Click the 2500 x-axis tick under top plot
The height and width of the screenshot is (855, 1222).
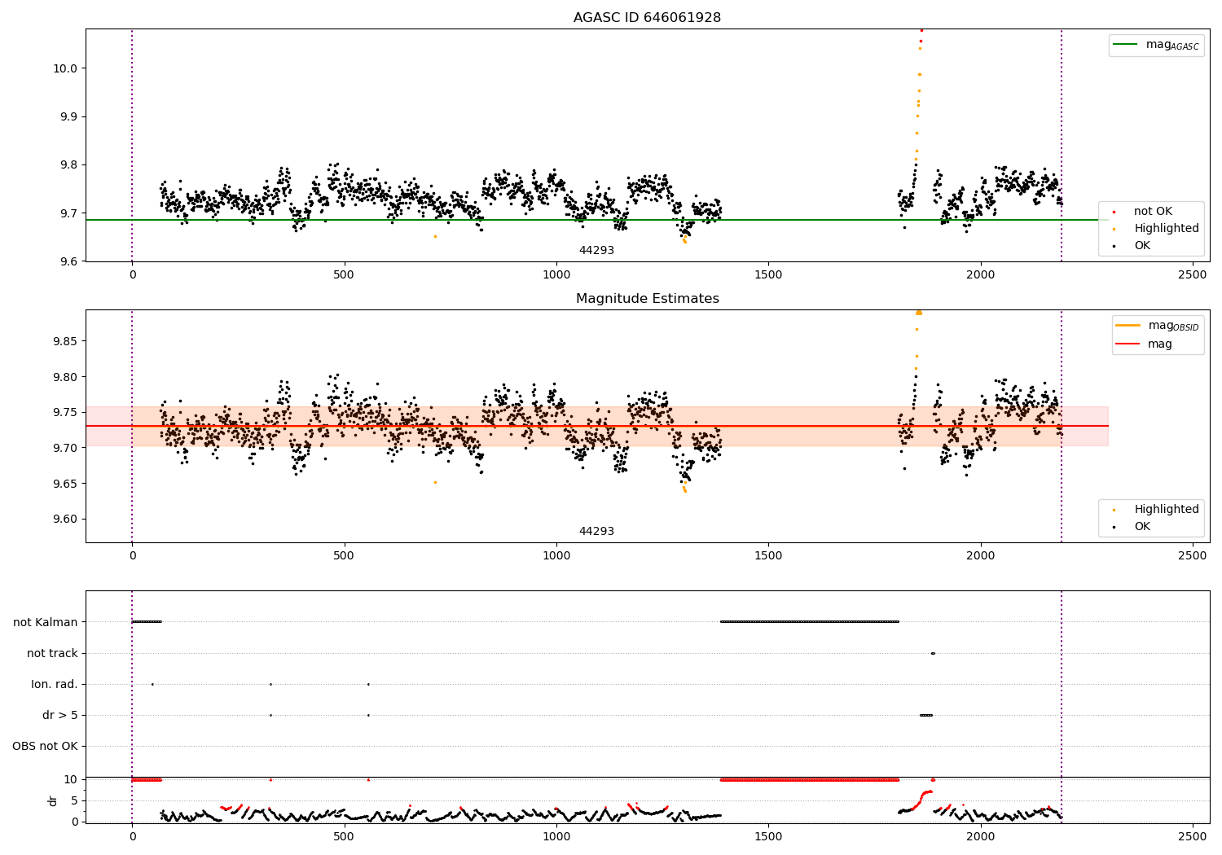(x=1193, y=275)
